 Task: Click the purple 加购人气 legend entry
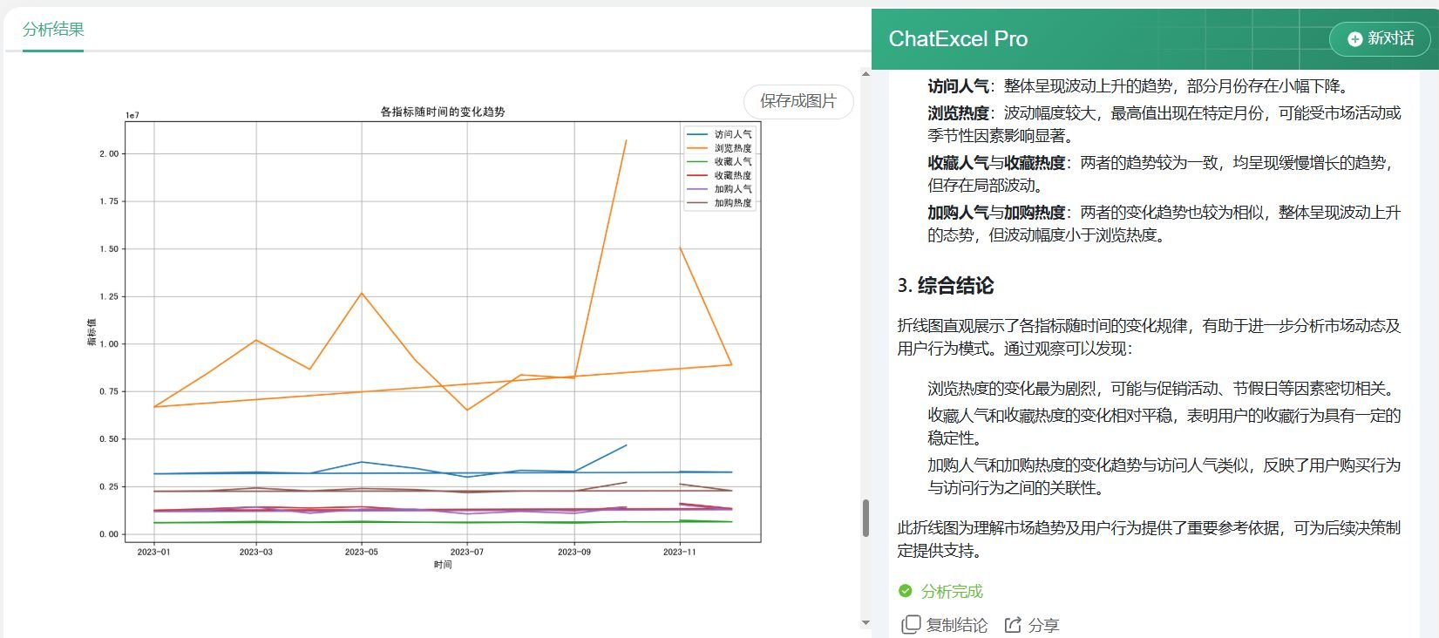pos(732,189)
